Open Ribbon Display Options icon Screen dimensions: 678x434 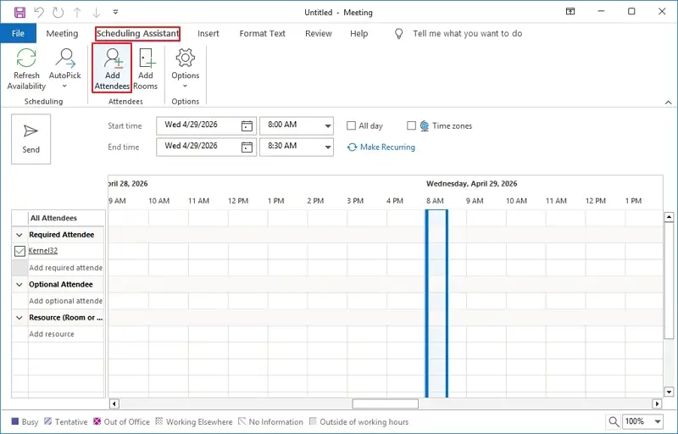(x=570, y=12)
